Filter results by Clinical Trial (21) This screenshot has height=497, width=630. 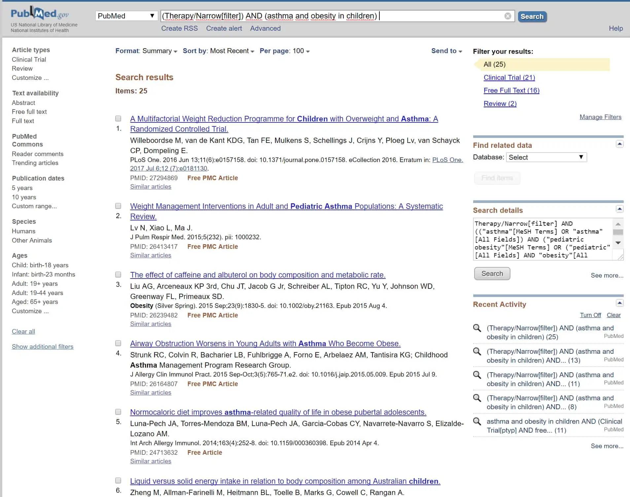pos(509,78)
